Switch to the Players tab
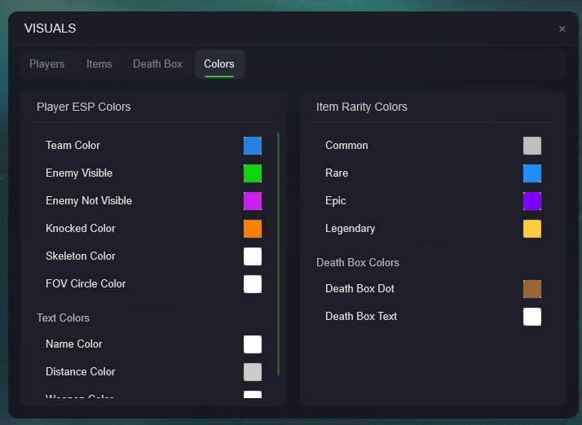The height and width of the screenshot is (425, 582). click(x=46, y=64)
